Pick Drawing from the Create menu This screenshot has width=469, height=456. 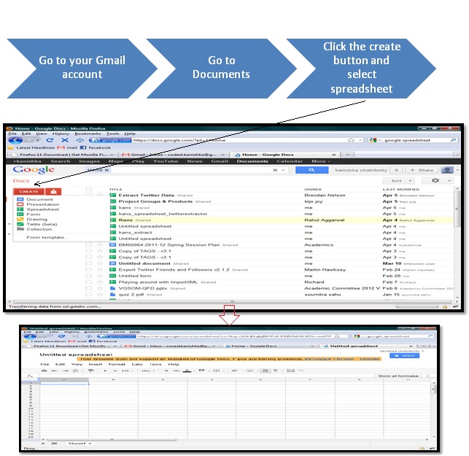coord(36,220)
